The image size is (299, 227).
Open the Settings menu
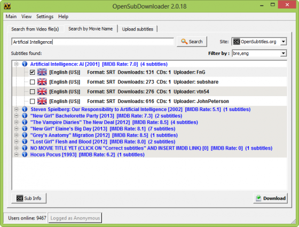(45, 17)
